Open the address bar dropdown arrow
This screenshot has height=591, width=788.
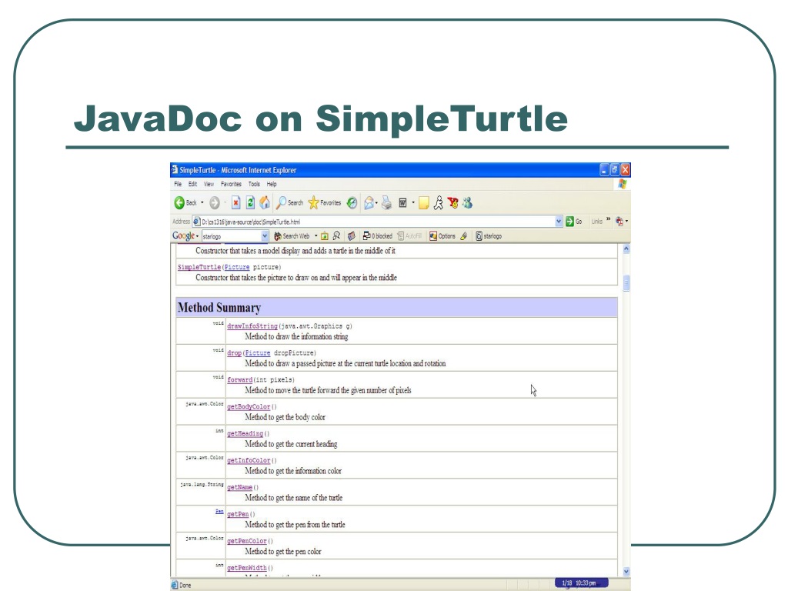(x=559, y=222)
